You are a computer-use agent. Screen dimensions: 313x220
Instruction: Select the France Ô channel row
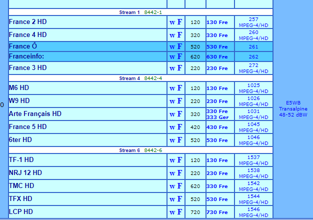coord(140,46)
